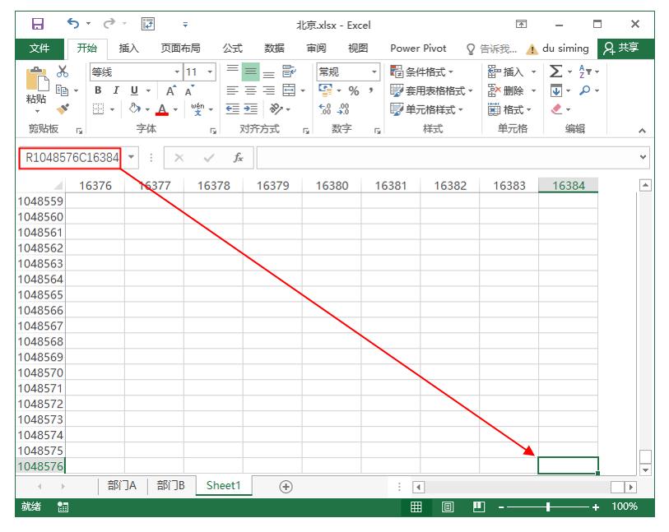Viewport: 669px width, 532px height.
Task: Open 套用表格格式 table styles
Action: click(x=431, y=90)
